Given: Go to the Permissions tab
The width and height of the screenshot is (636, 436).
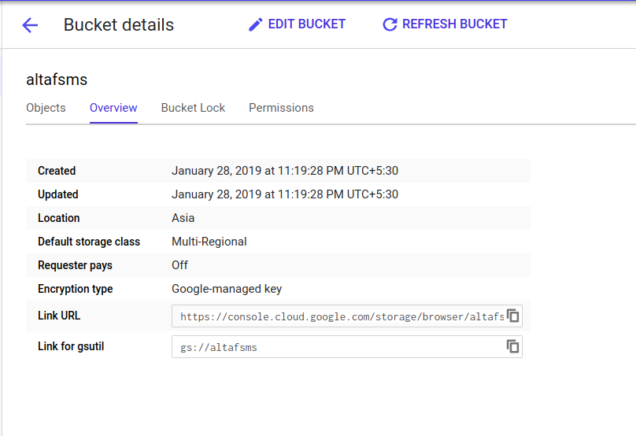Looking at the screenshot, I should 281,108.
